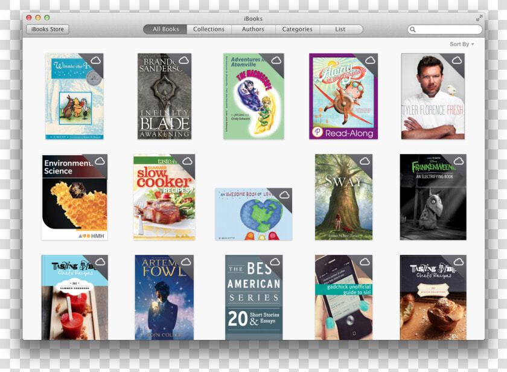
Task: Zoom iBooks window with green button
Action: pos(47,18)
